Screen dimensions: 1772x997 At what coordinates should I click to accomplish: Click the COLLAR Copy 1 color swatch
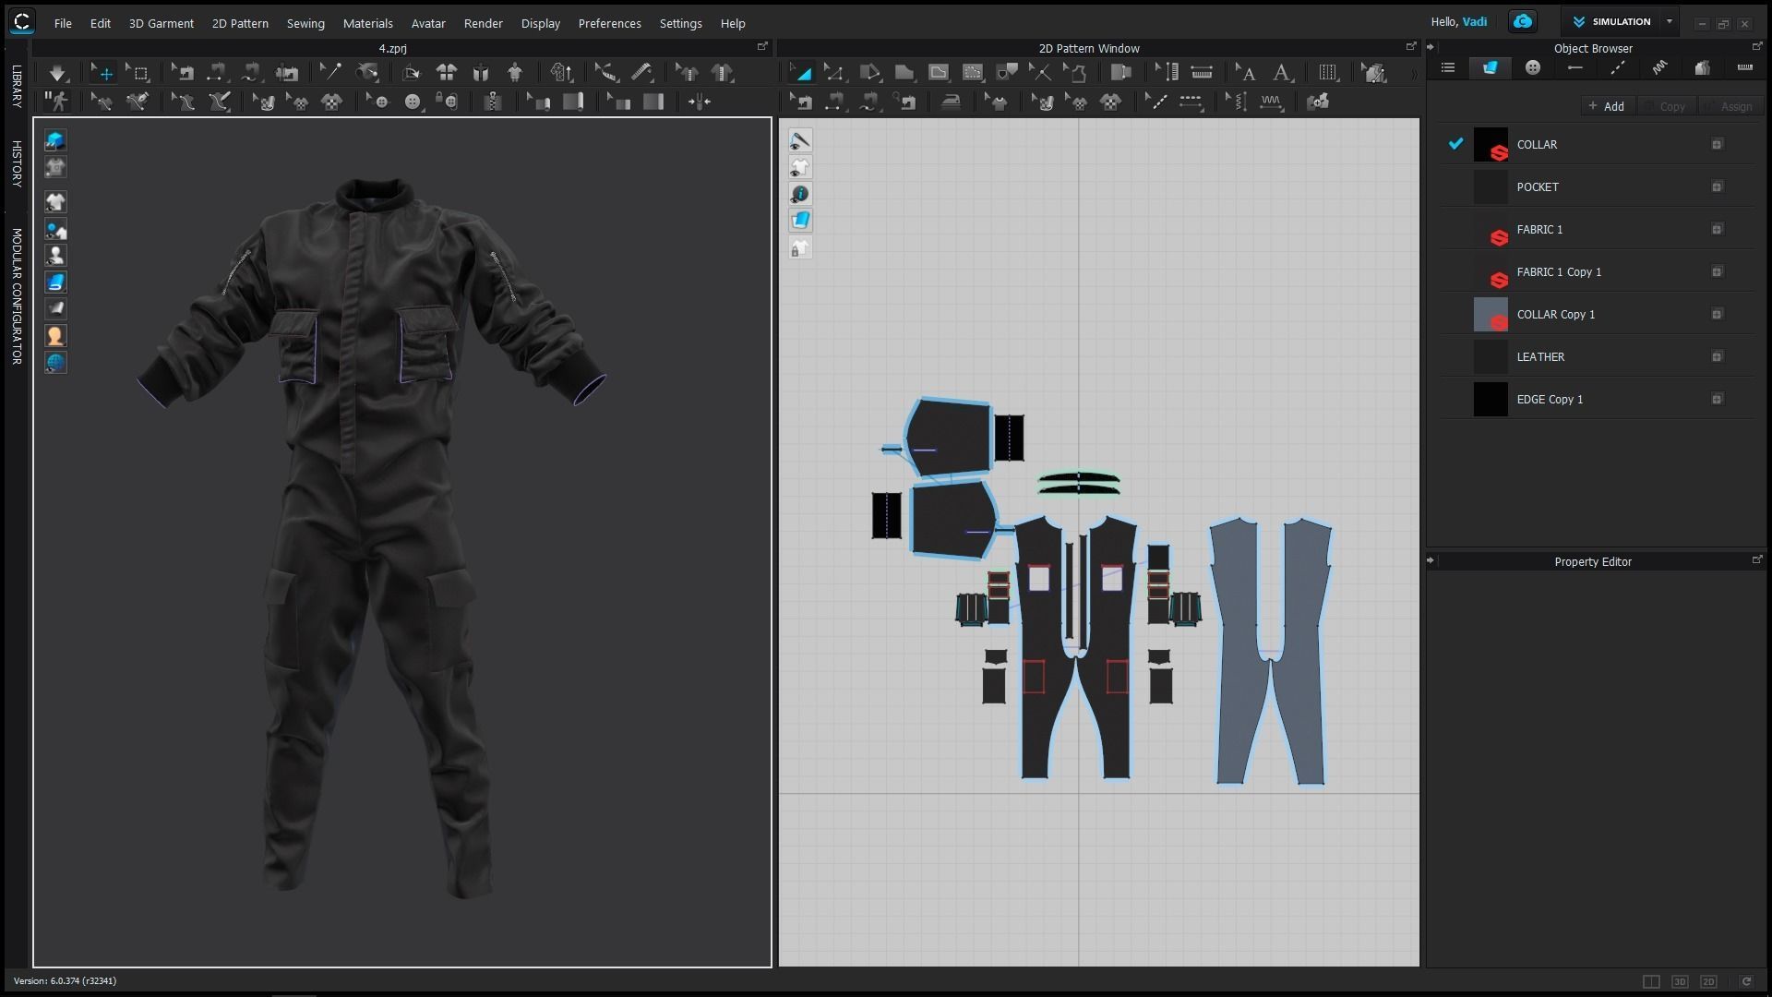click(x=1490, y=315)
